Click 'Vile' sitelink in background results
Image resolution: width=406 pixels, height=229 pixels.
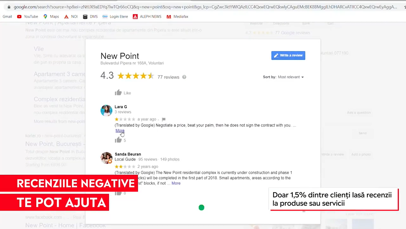tap(39, 49)
